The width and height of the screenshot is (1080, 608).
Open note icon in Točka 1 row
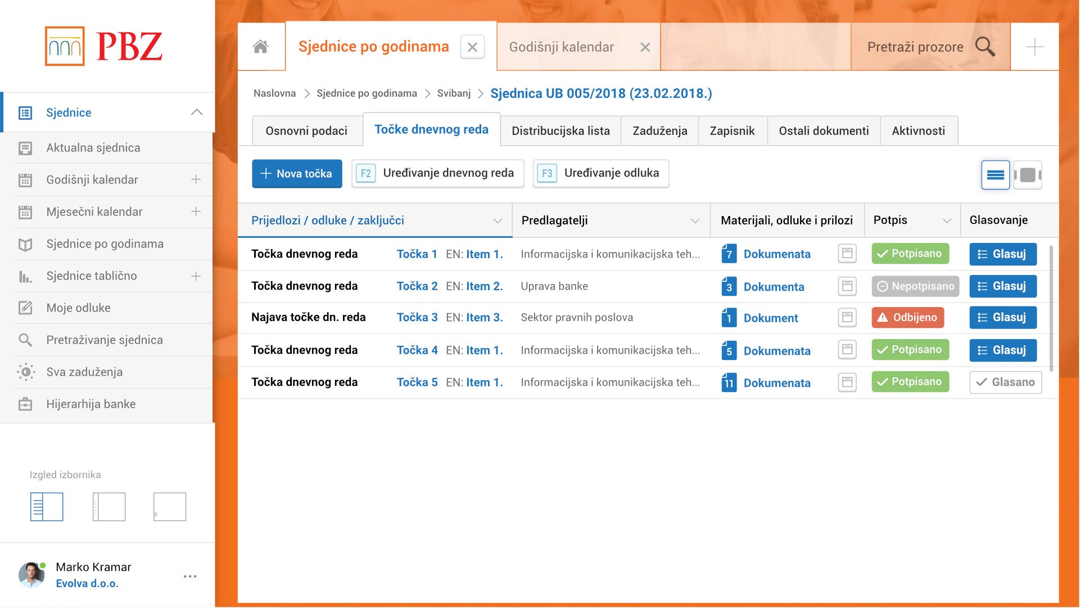pyautogui.click(x=847, y=254)
